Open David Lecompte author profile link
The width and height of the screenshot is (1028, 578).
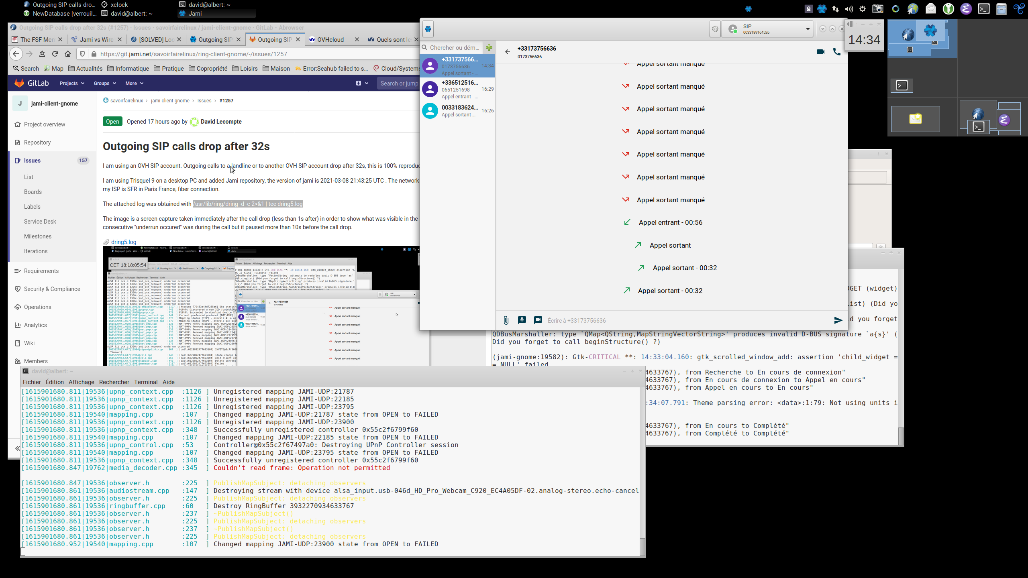[221, 122]
